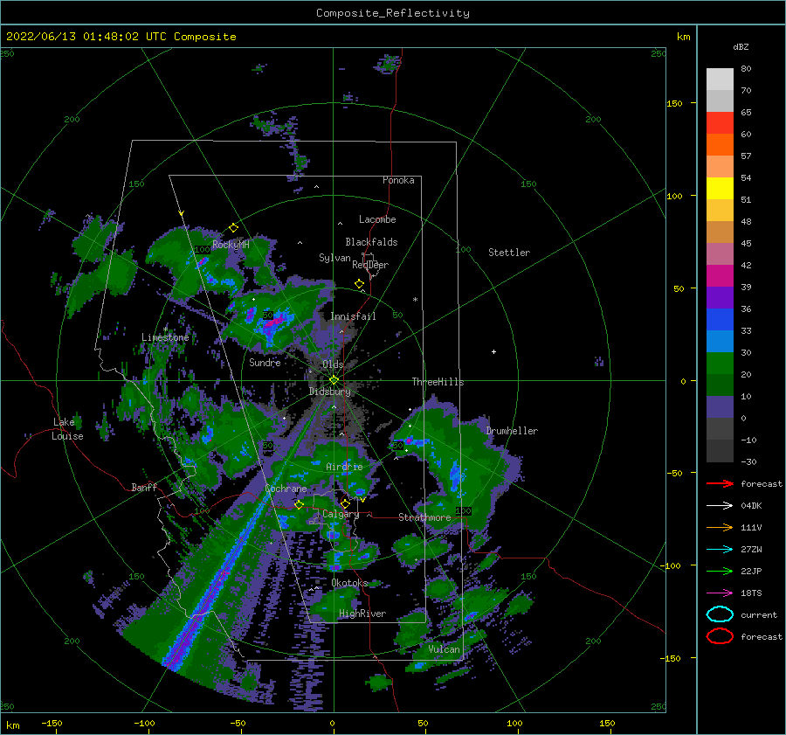This screenshot has height=735, width=786.
Task: Click the yellow diamond marker at Cochrane
Action: (300, 505)
